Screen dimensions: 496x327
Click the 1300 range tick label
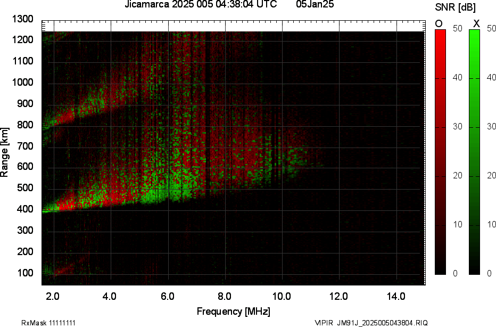pyautogui.click(x=23, y=19)
